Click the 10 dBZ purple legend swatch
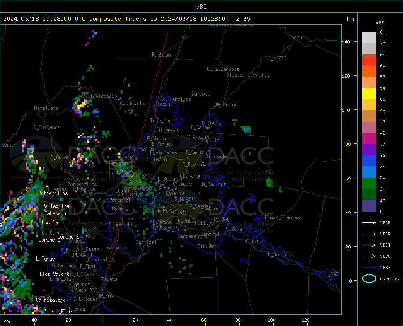This screenshot has height=326, width=403. [x=369, y=205]
